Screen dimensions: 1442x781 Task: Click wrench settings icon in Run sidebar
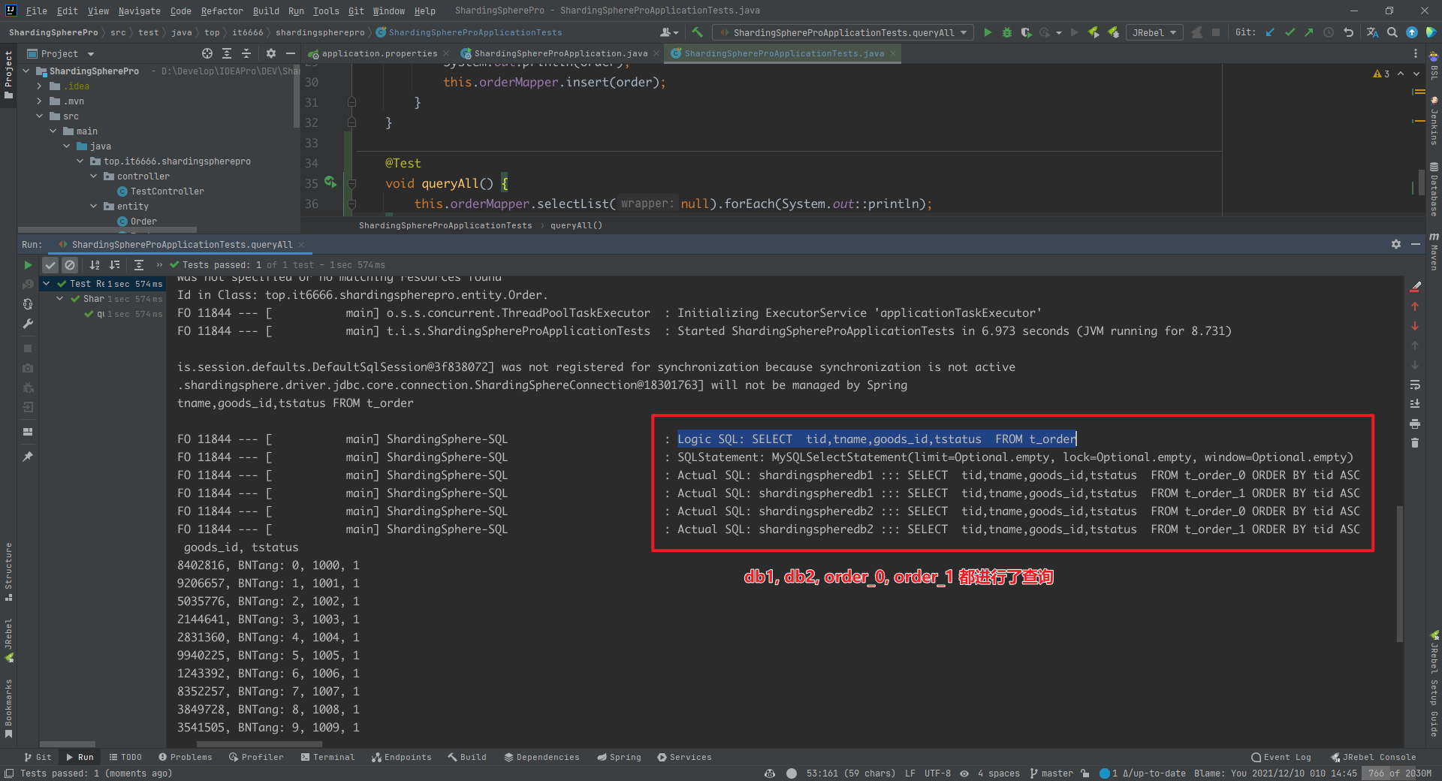[x=28, y=324]
